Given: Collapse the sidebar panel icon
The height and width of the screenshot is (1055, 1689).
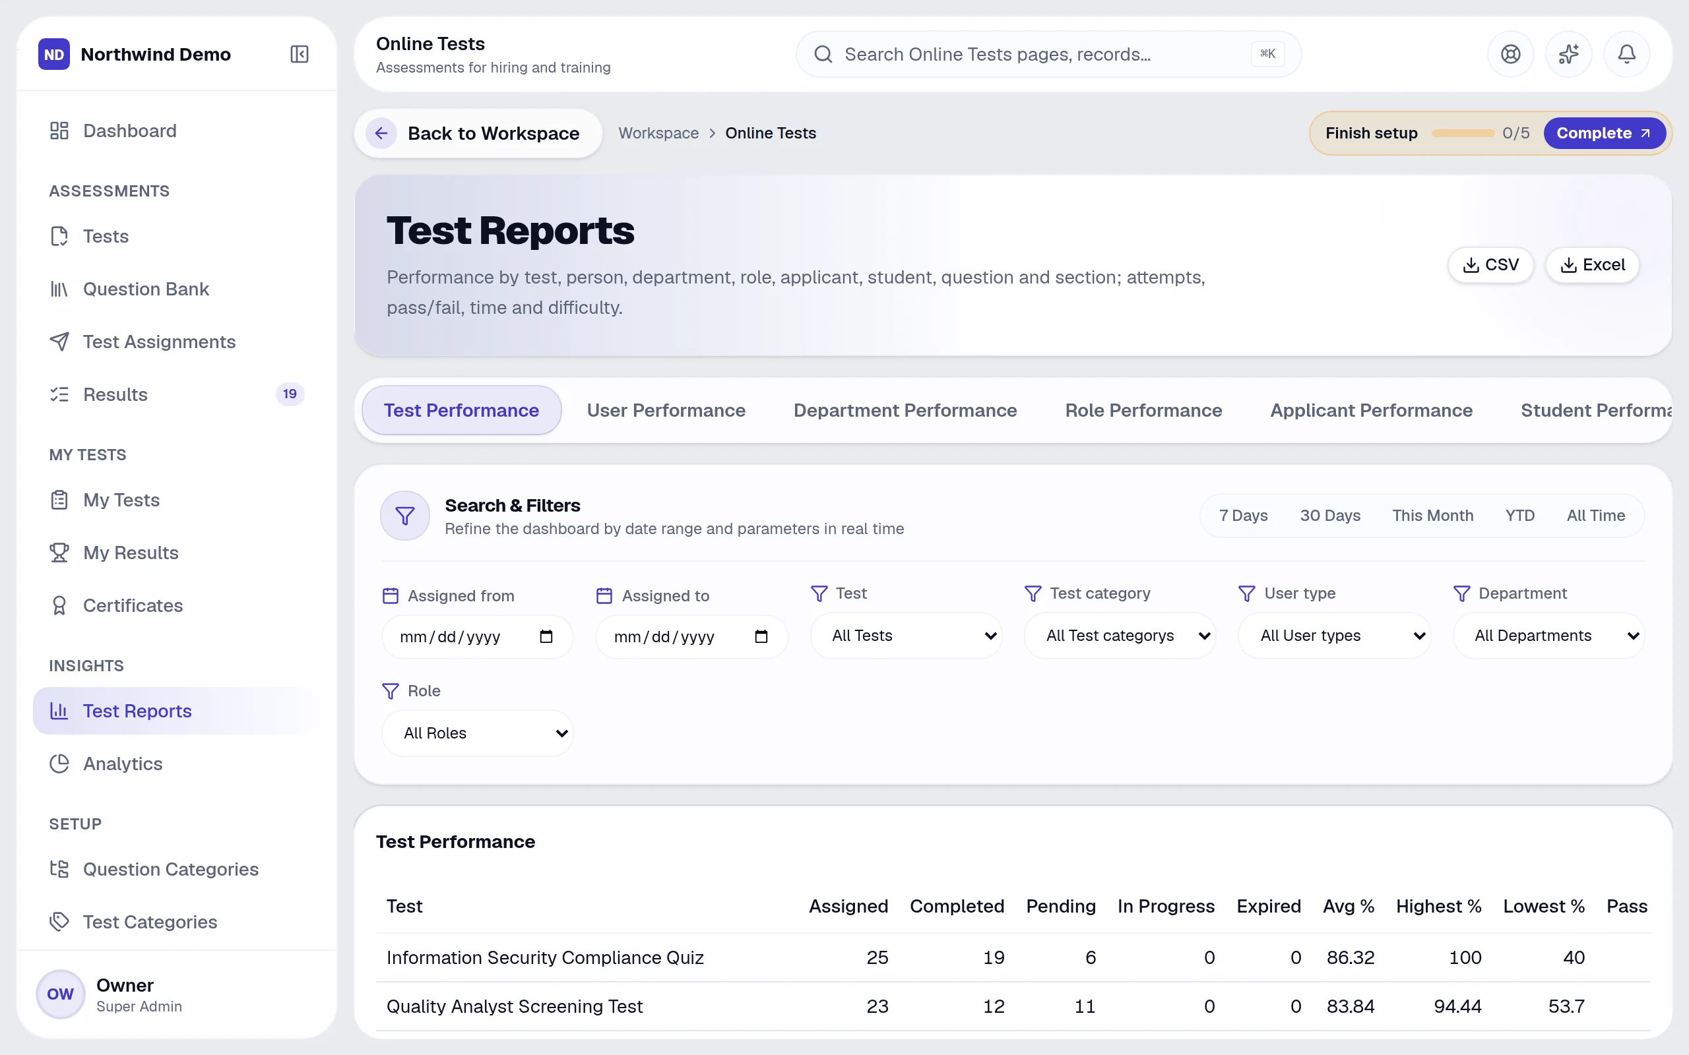Looking at the screenshot, I should point(300,53).
